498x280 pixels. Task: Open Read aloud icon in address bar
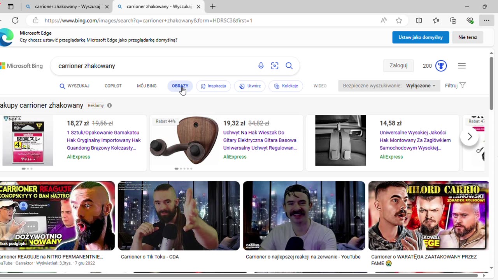pos(384,20)
